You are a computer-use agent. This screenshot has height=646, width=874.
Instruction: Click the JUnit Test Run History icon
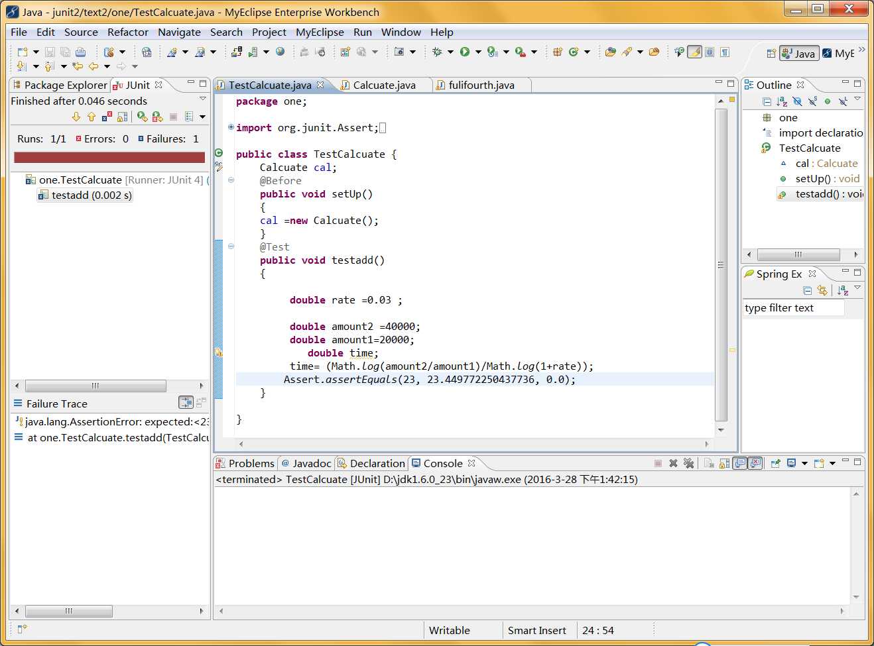(x=189, y=117)
